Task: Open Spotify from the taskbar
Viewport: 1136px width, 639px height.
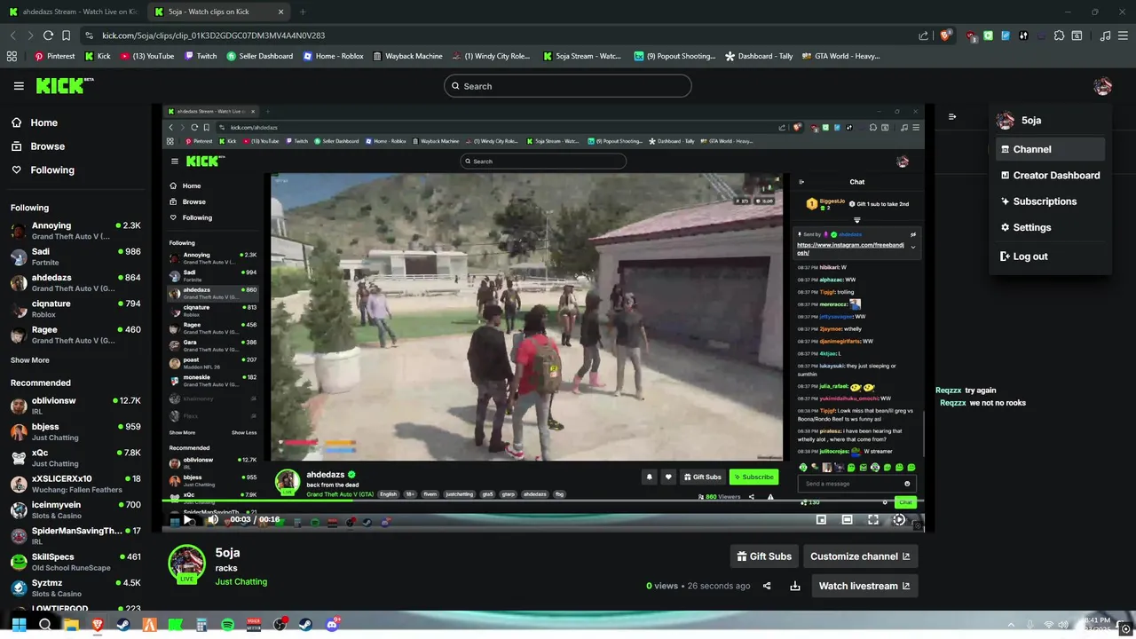Action: tap(227, 625)
